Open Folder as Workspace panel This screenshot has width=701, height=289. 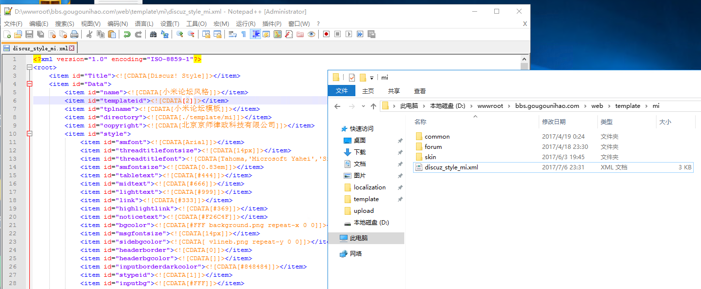300,34
